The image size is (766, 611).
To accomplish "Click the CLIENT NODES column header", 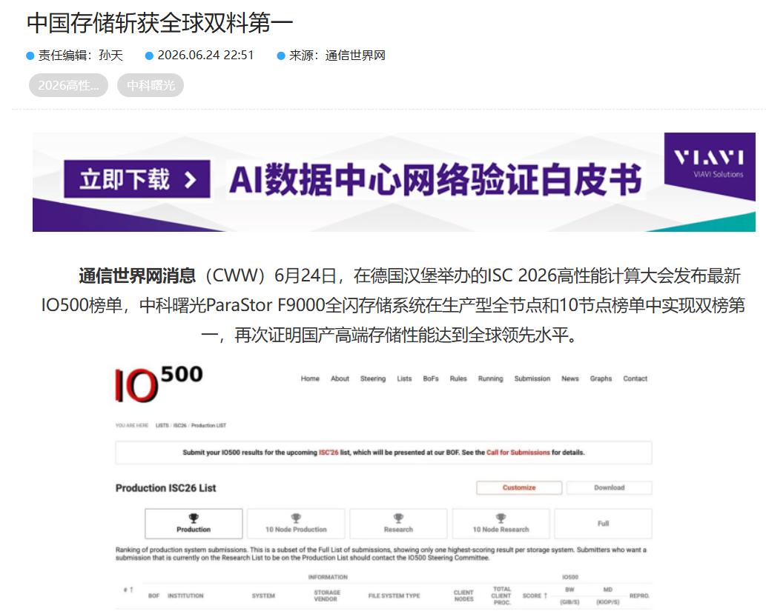I will (463, 596).
